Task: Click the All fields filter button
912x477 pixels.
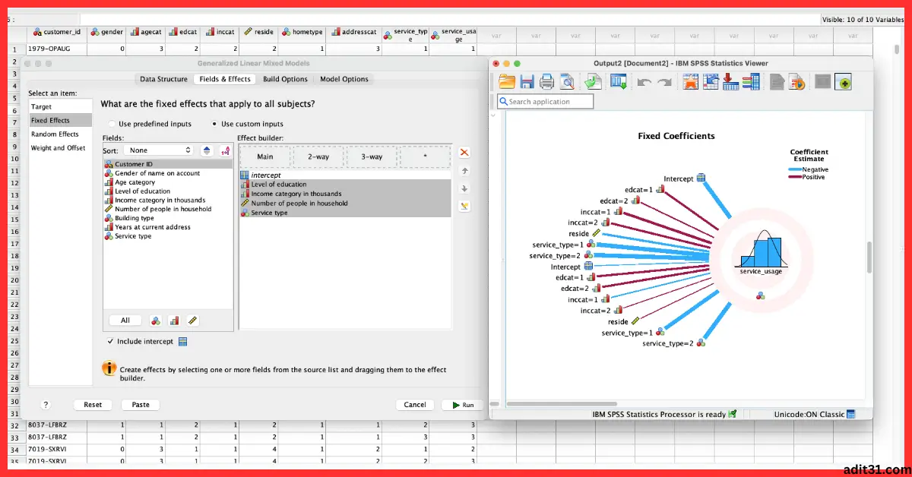Action: (x=125, y=321)
